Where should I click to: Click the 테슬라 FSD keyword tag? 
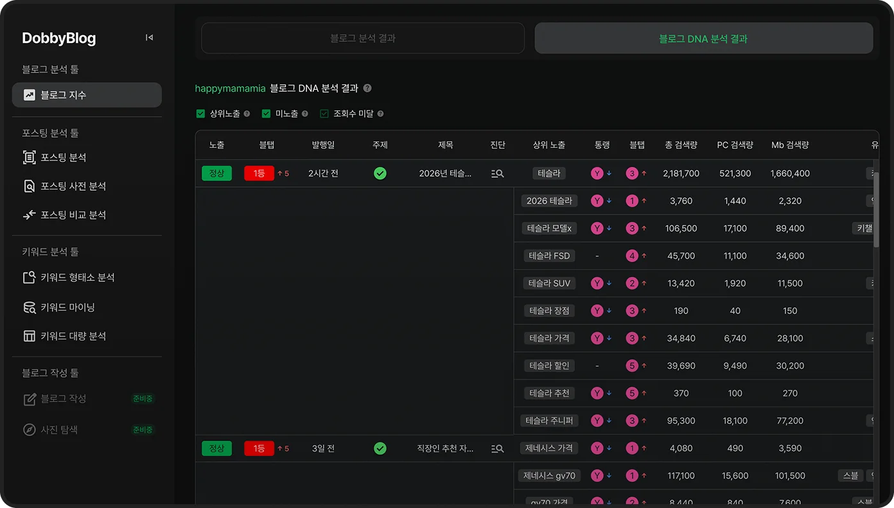pos(549,256)
